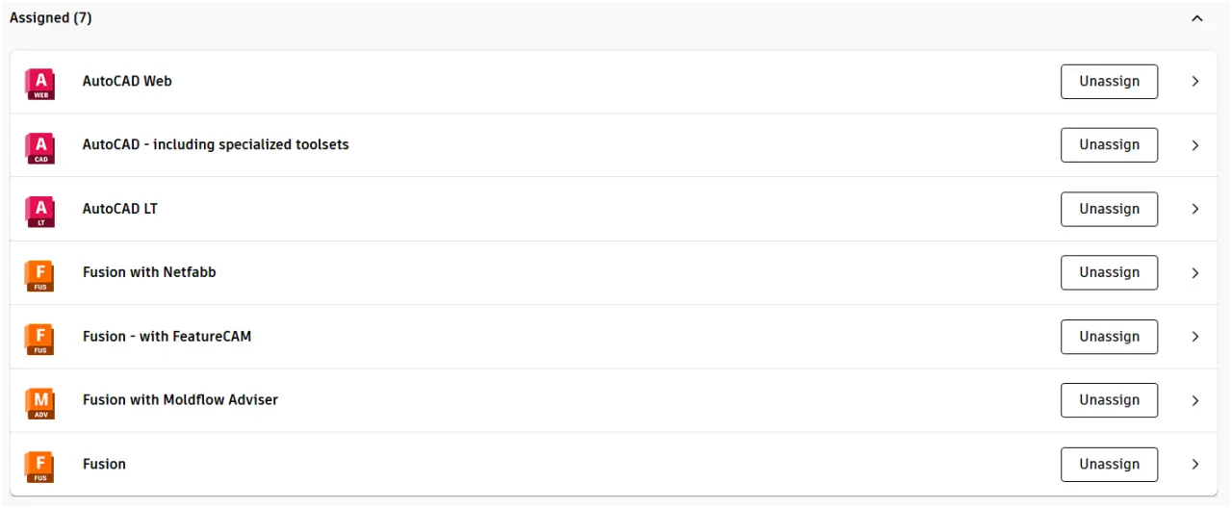
Task: Expand AutoCAD LT row chevron
Action: (x=1195, y=209)
